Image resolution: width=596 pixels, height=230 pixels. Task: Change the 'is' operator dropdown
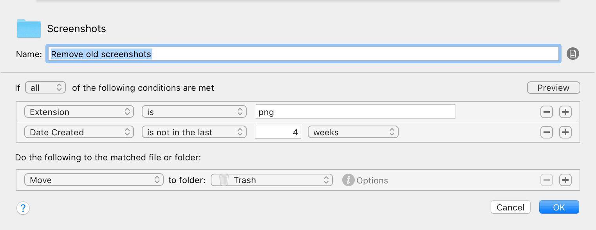194,112
